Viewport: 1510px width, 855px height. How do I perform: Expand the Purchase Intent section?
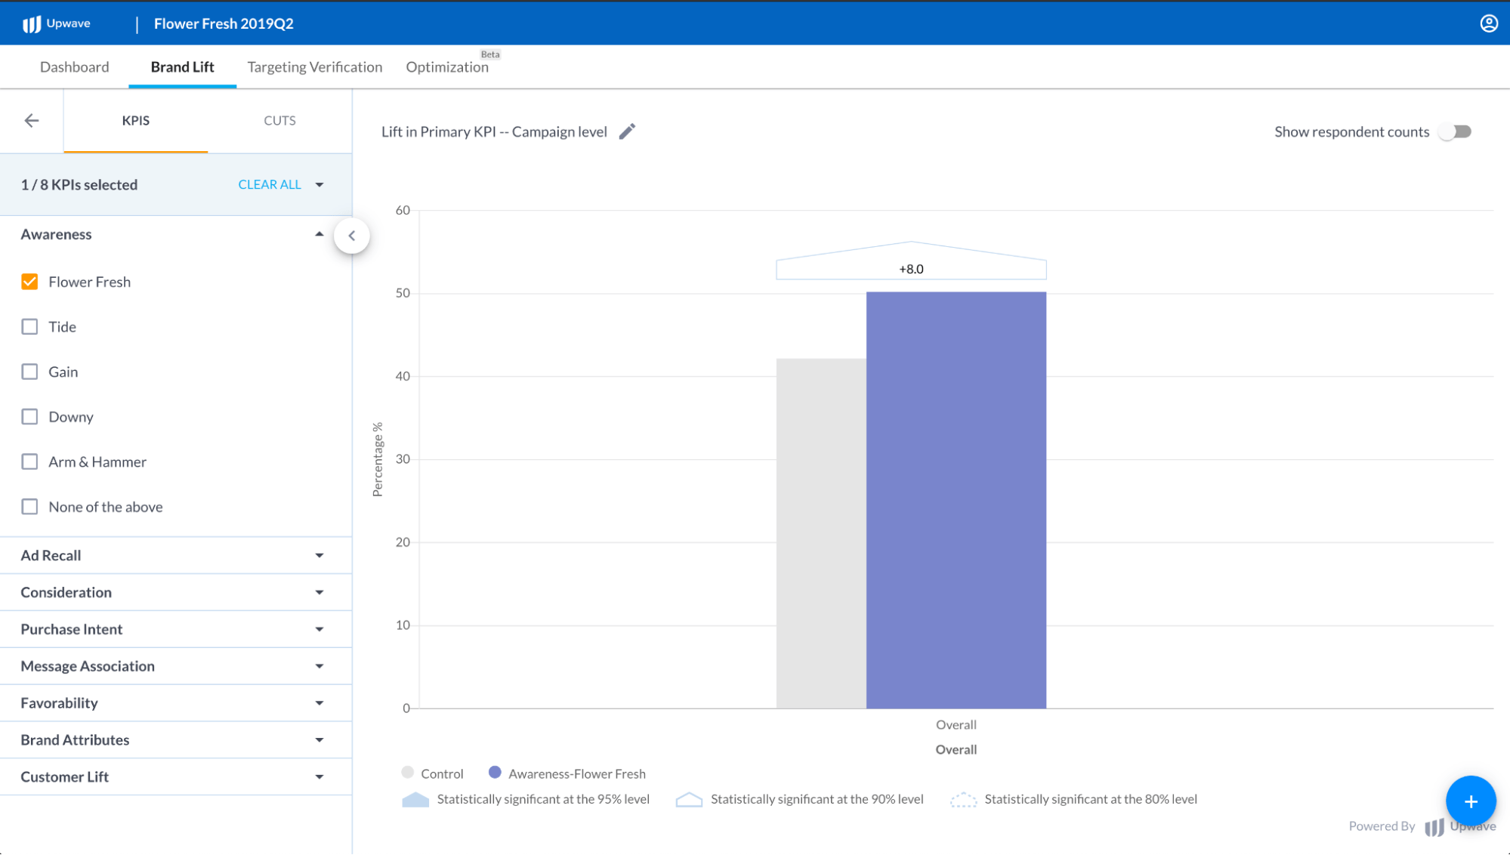pos(176,629)
